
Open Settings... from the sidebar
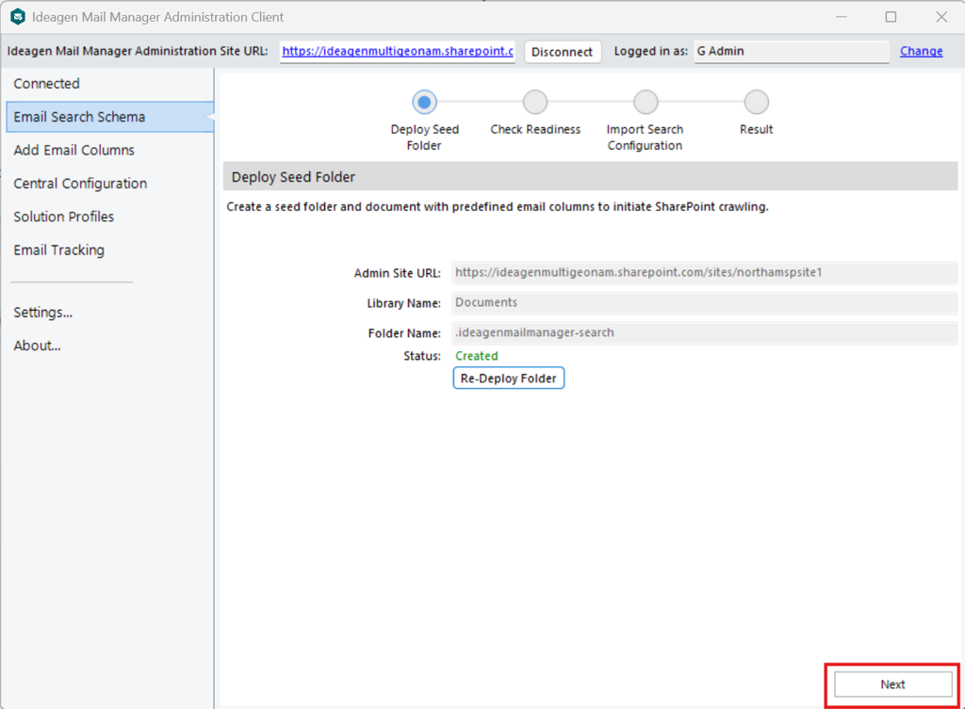pyautogui.click(x=109, y=313)
